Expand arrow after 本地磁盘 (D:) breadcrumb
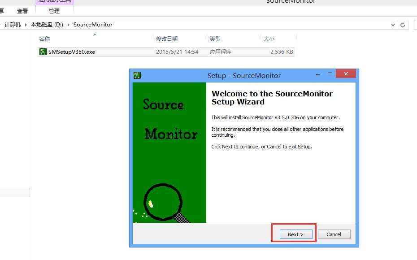Image resolution: width=417 pixels, height=260 pixels. click(68, 25)
